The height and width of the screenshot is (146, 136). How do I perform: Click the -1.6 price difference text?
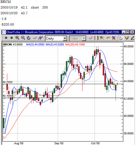tap(4, 19)
